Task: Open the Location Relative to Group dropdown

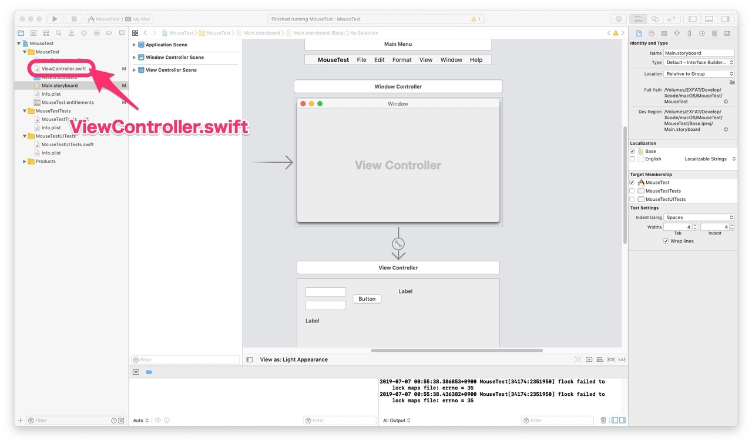Action: [x=699, y=74]
